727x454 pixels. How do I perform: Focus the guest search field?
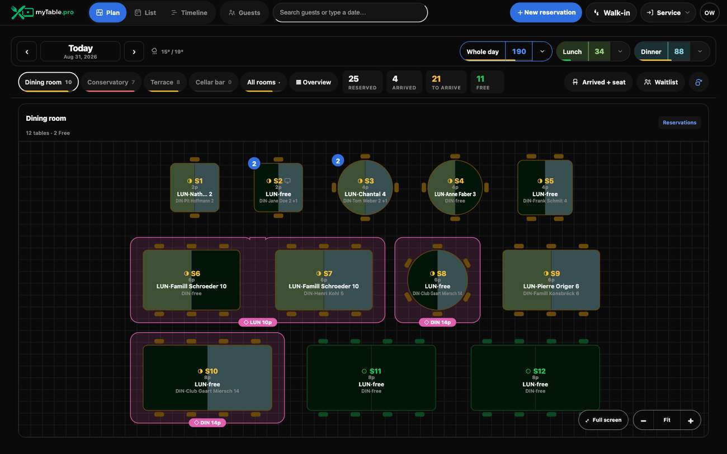point(350,12)
